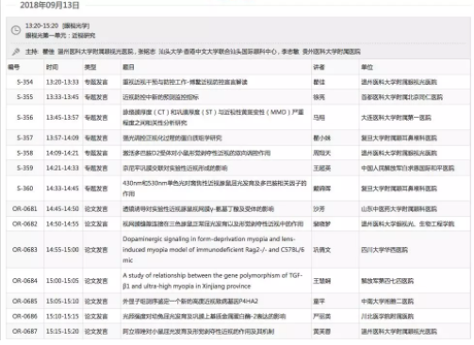Select code cell OR-0687
Screen dimensions: 474x345
tap(25, 332)
